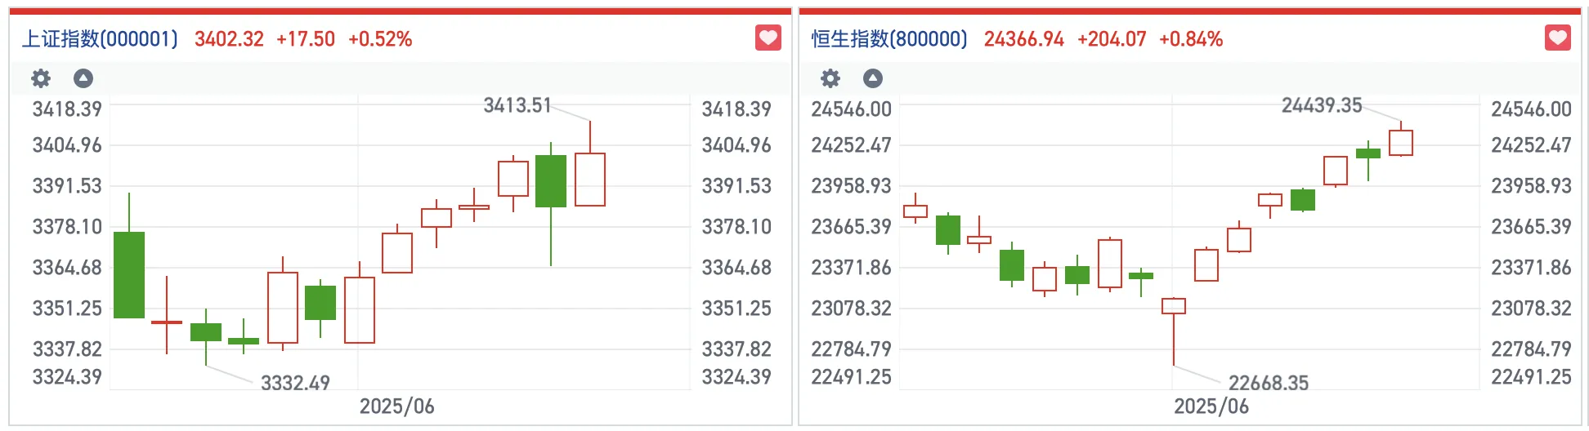Image resolution: width=1589 pixels, height=431 pixels.
Task: Open the 上证指数(000001) title link
Action: point(100,39)
